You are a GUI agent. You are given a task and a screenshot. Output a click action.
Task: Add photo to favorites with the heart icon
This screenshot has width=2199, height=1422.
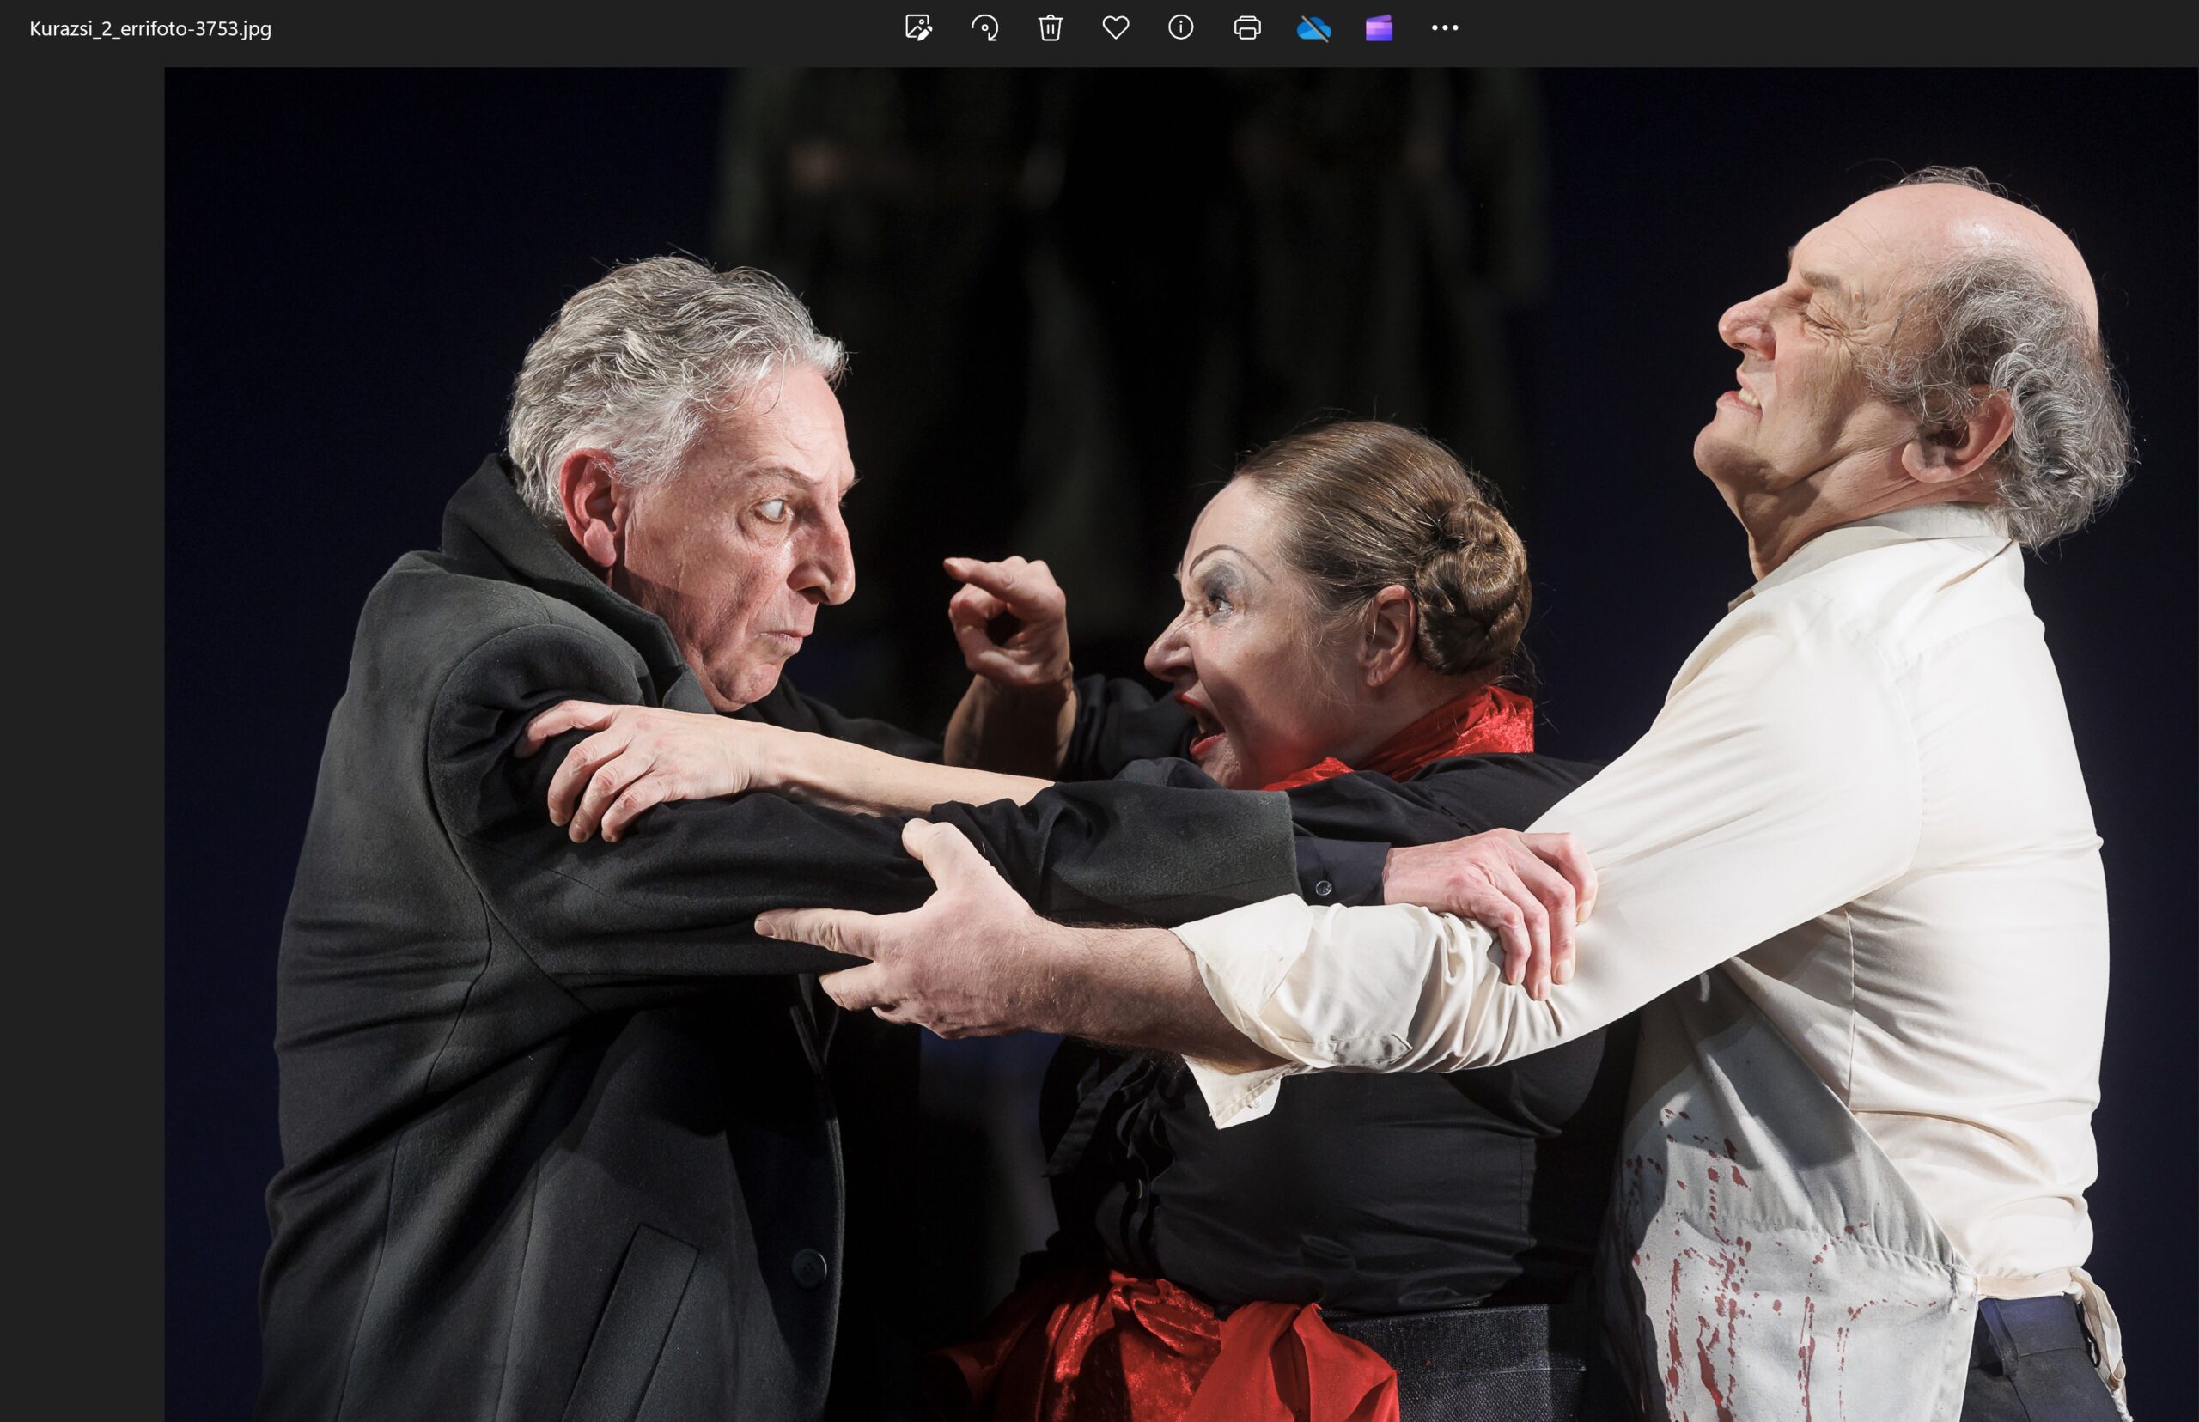tap(1116, 27)
